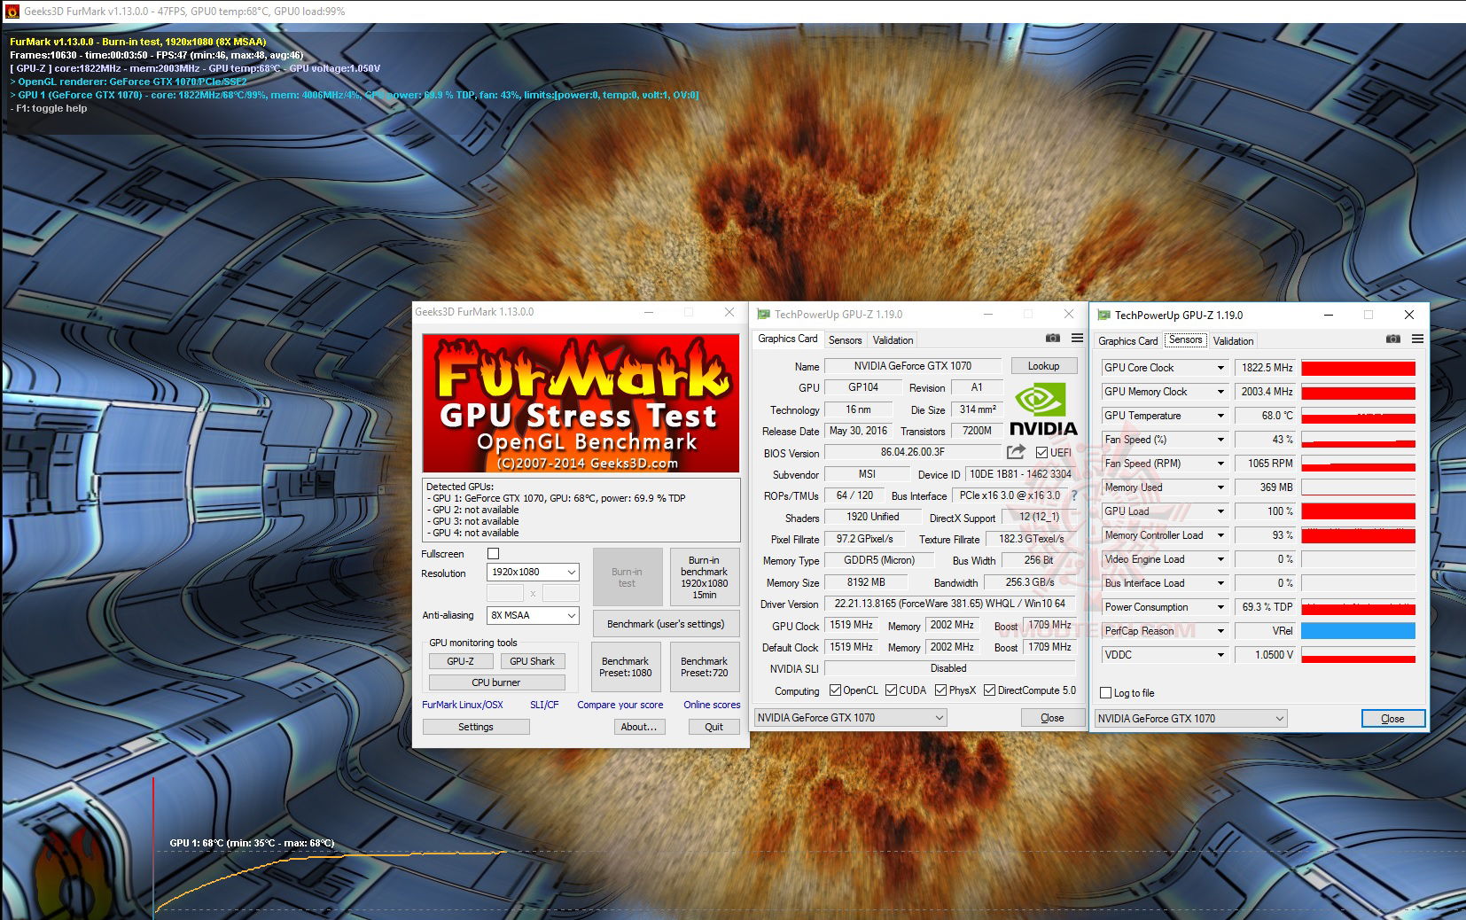Click the Lookup button in GPU-Z
The image size is (1466, 920).
(x=1043, y=366)
